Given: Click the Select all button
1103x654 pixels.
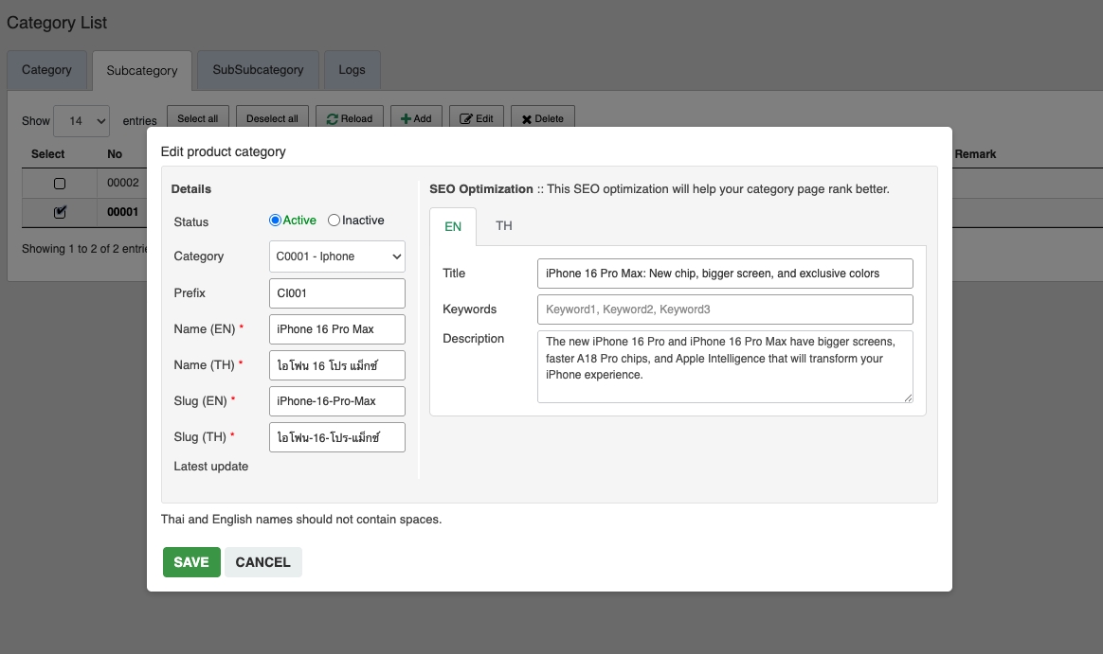Looking at the screenshot, I should coord(198,118).
